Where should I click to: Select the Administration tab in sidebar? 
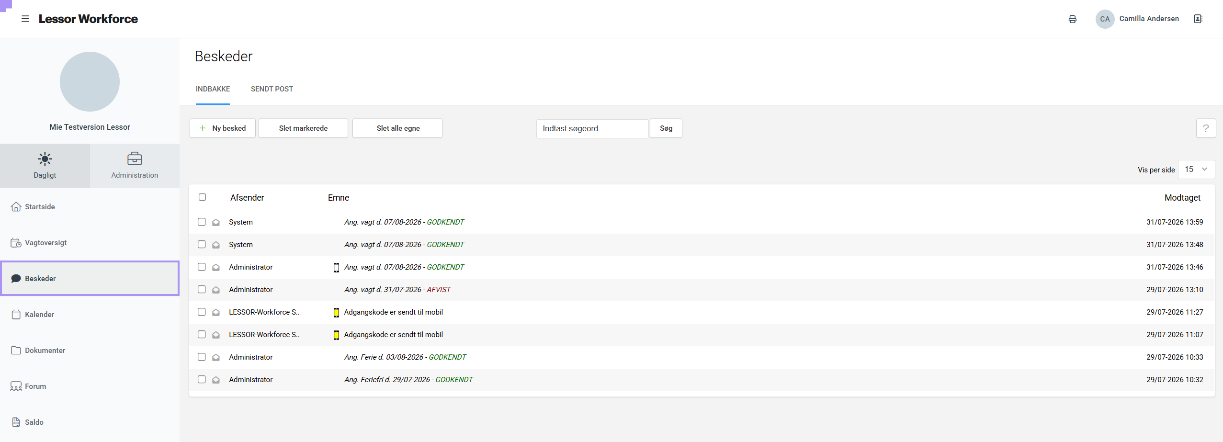tap(135, 166)
